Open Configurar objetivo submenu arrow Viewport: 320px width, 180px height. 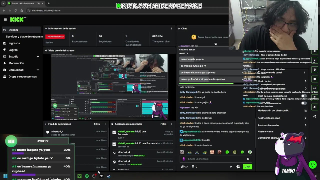(305, 138)
